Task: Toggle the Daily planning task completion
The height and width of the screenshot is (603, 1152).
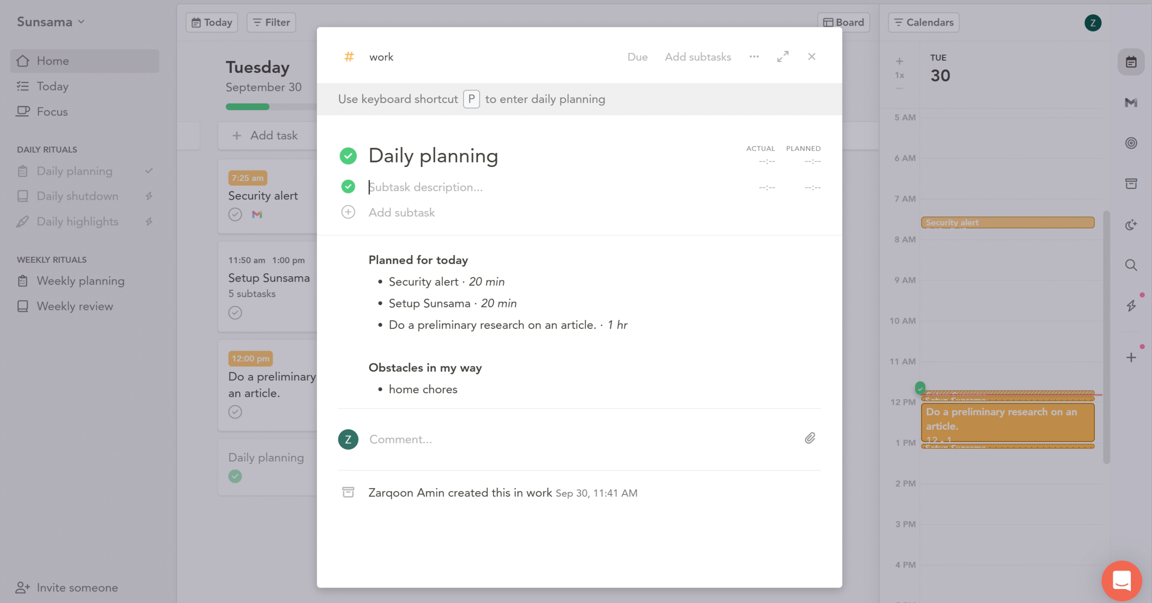Action: [x=348, y=156]
